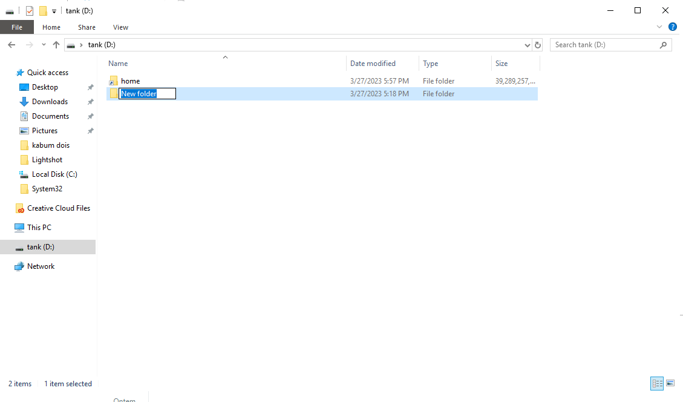This screenshot has width=683, height=402.
Task: Click the up-one-level navigation arrow
Action: 56,44
